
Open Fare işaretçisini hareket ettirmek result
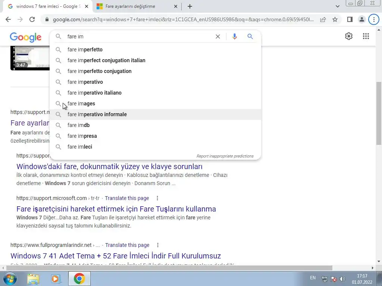[x=116, y=209]
